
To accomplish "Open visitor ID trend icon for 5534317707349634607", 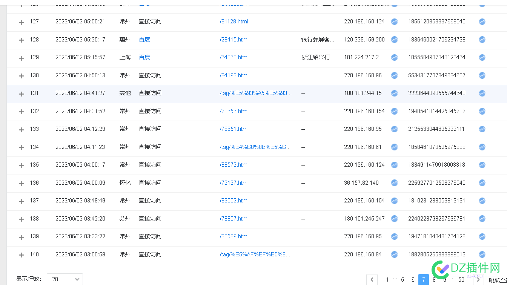I will (x=482, y=75).
